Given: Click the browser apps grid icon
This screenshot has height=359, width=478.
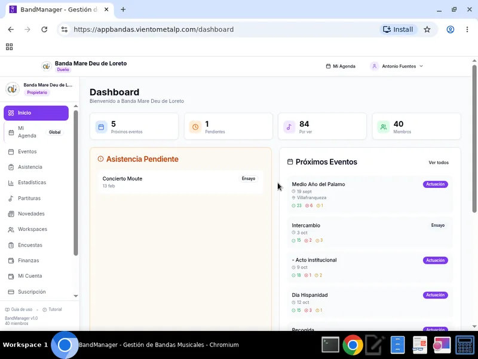Looking at the screenshot, I should (9, 47).
